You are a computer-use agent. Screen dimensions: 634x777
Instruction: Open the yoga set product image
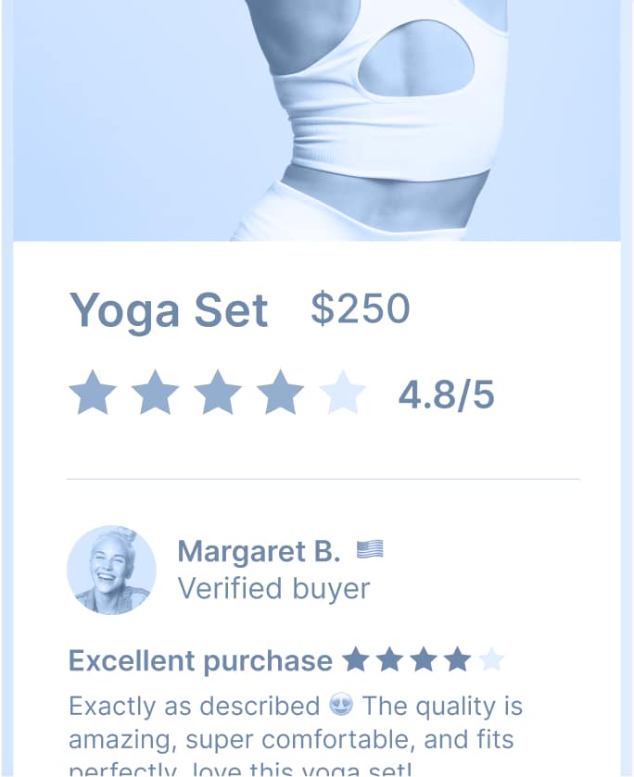pos(317,120)
